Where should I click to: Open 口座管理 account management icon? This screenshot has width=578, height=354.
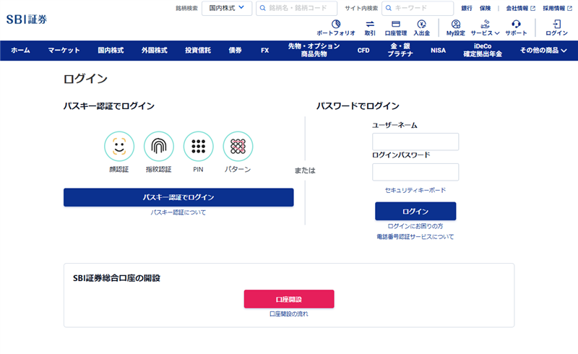click(x=396, y=24)
